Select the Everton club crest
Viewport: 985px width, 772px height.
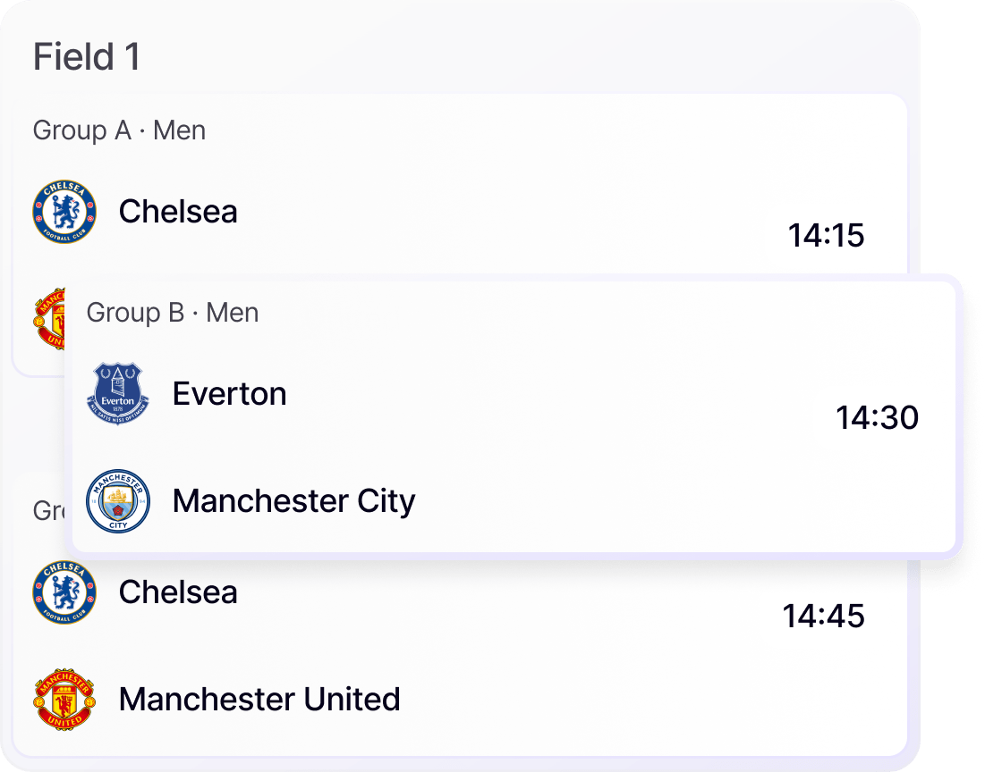point(118,394)
